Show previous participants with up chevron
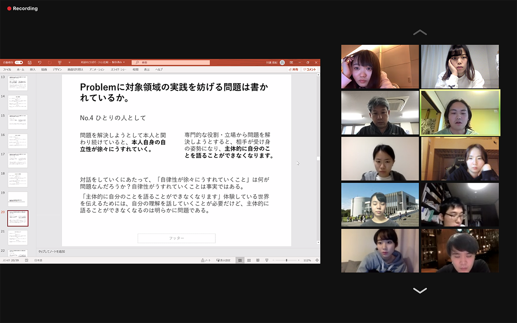This screenshot has width=517, height=323. pyautogui.click(x=420, y=33)
